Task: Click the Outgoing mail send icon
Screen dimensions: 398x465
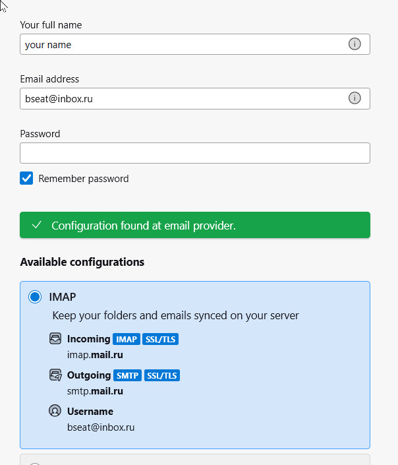Action: [x=55, y=375]
